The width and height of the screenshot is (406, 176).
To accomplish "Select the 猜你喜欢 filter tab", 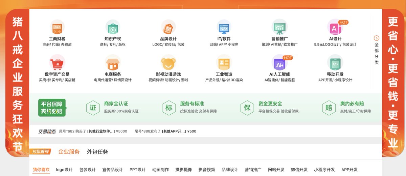I will [41, 170].
